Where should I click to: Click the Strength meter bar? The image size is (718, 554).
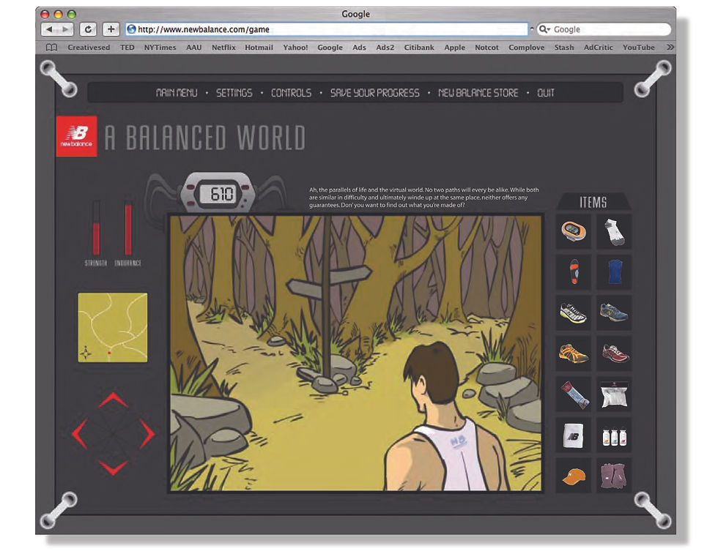point(96,228)
